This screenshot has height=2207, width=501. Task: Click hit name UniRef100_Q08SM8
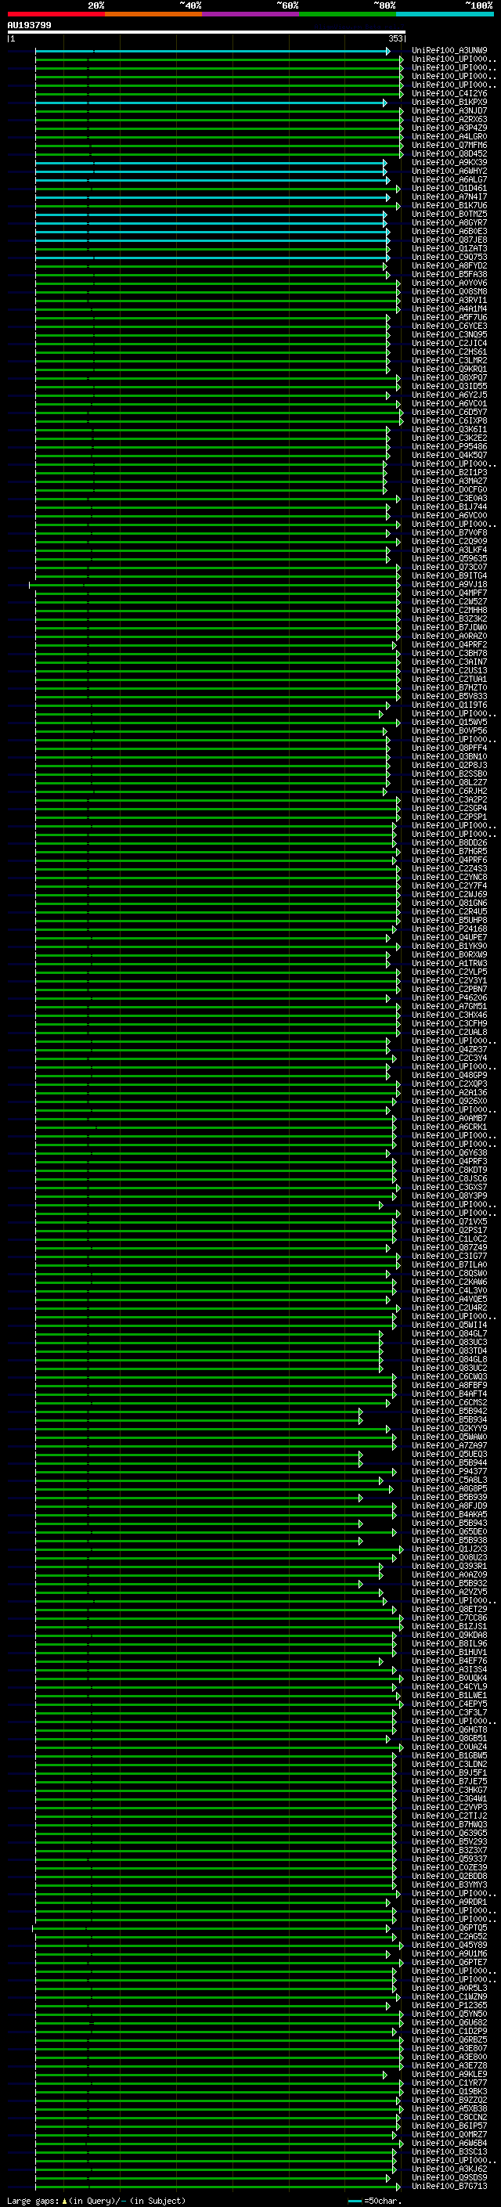coord(449,291)
